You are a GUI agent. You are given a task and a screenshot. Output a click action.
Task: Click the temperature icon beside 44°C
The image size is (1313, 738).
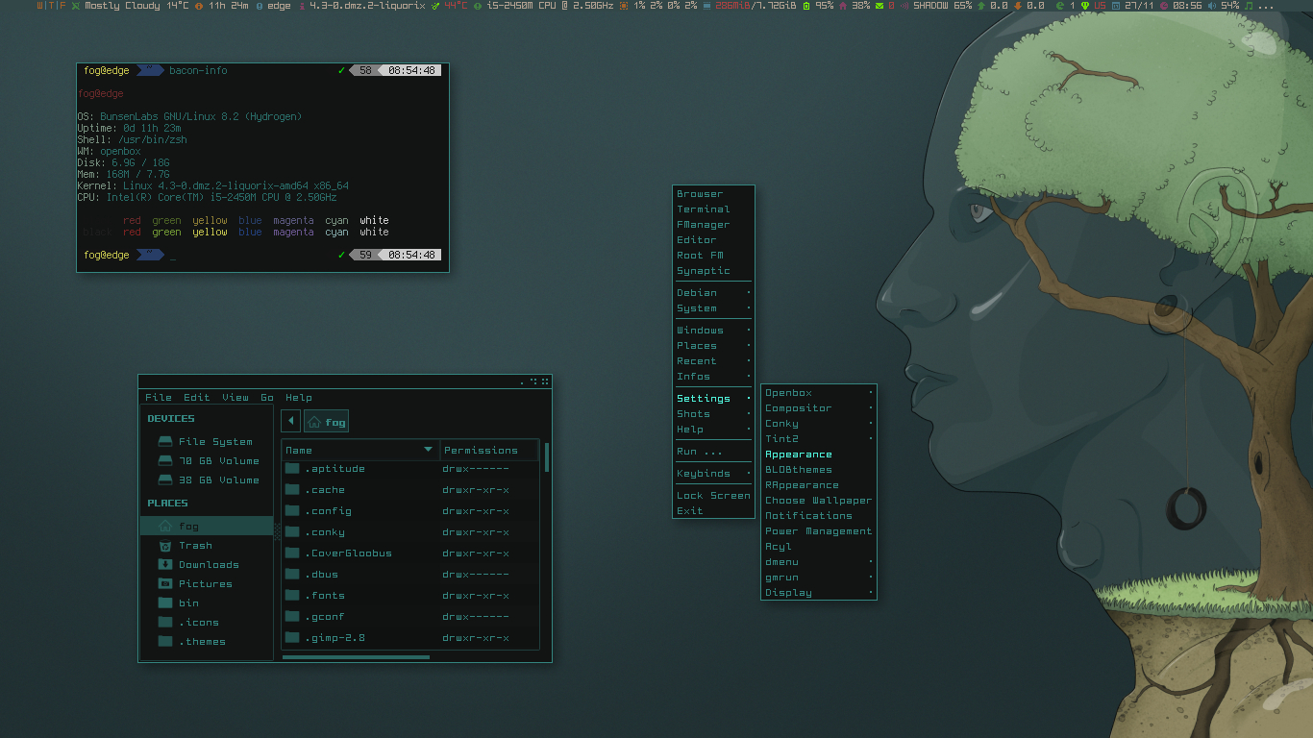pyautogui.click(x=435, y=6)
